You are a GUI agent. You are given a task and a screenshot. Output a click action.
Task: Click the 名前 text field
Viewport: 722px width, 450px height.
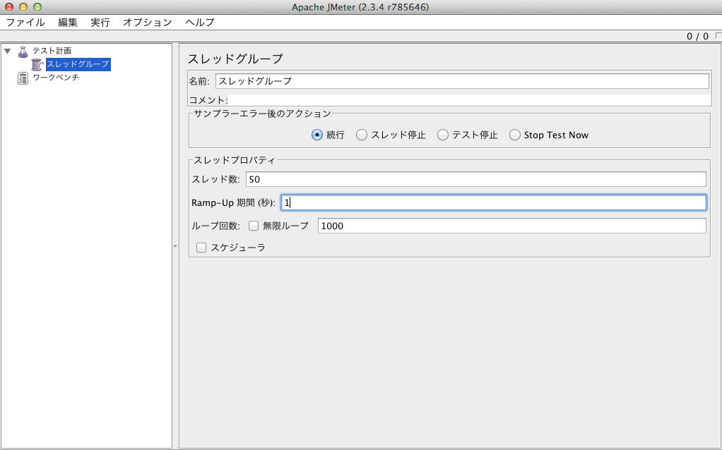461,81
